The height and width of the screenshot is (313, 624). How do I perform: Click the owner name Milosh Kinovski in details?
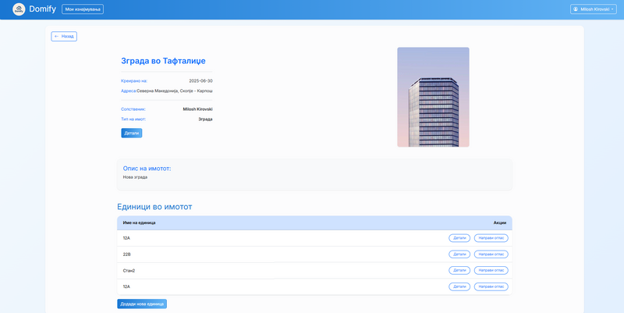197,109
